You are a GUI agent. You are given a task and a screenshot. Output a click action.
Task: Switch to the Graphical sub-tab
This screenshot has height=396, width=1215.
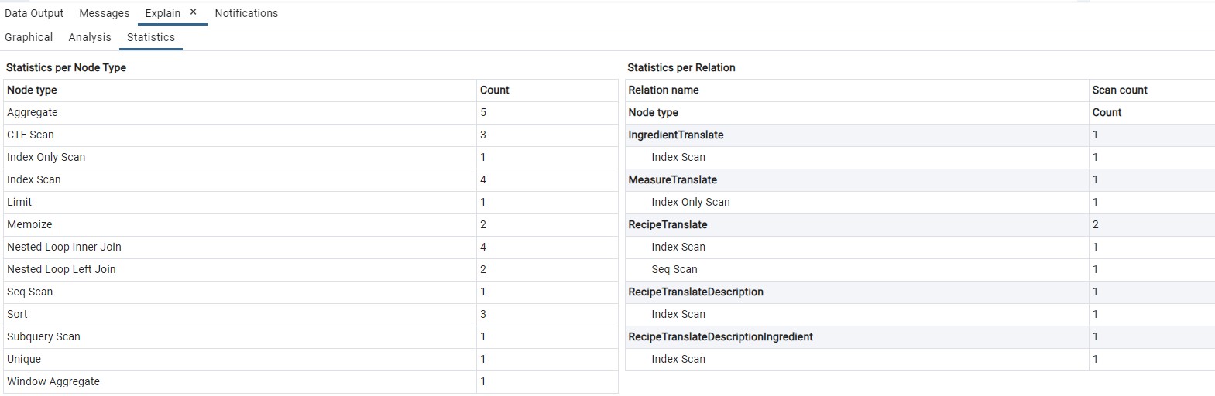29,37
